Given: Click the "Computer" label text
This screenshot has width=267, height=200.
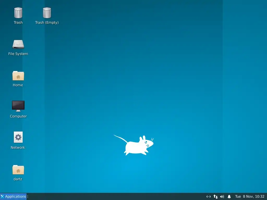Looking at the screenshot, I should [18, 116].
